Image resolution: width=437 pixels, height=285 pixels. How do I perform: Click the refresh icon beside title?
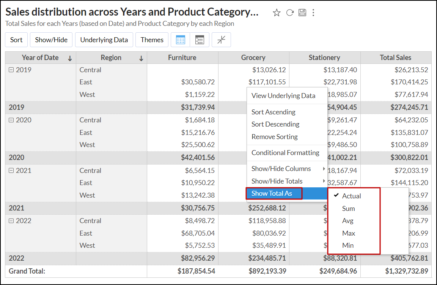tap(290, 13)
